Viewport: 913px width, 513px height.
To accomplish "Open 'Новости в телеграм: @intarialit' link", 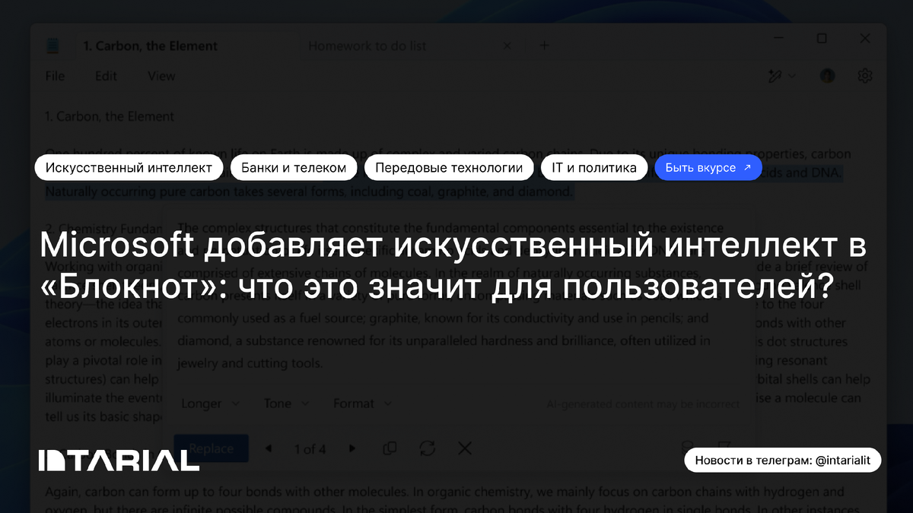I will click(783, 460).
